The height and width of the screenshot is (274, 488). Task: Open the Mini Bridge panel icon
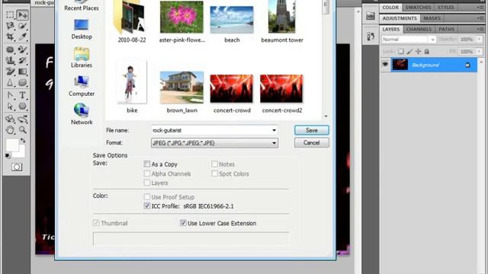(371, 16)
